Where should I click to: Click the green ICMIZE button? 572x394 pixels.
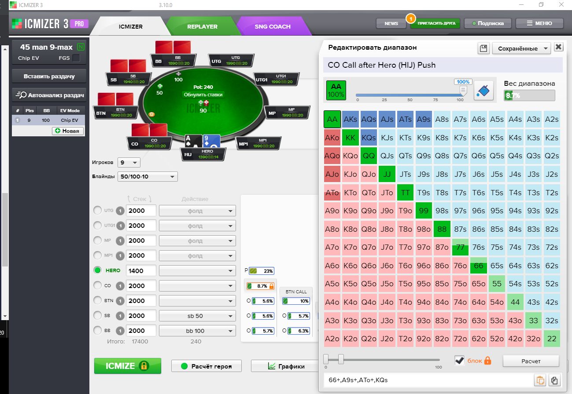pos(128,366)
